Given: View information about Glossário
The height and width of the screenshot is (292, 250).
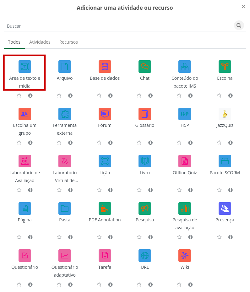Looking at the screenshot, I should tap(150, 143).
